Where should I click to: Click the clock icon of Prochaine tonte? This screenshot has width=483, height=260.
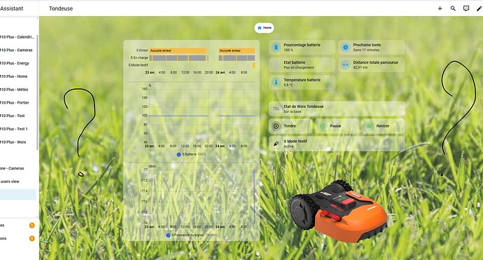point(346,48)
